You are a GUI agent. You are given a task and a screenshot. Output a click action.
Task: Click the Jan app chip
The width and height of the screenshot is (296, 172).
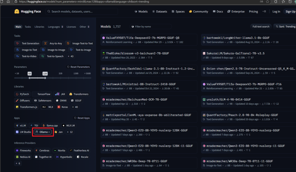(59, 132)
